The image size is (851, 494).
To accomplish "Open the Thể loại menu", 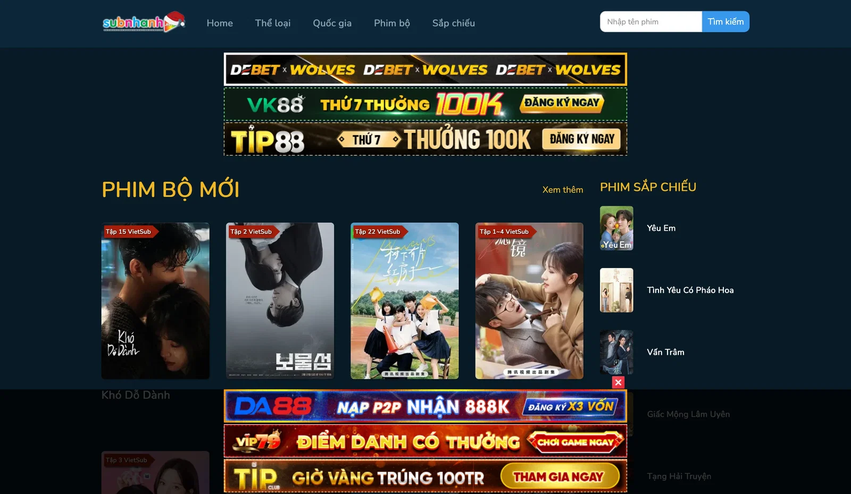I will click(x=272, y=23).
